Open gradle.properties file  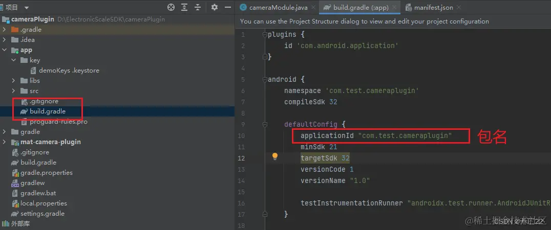[x=47, y=173]
